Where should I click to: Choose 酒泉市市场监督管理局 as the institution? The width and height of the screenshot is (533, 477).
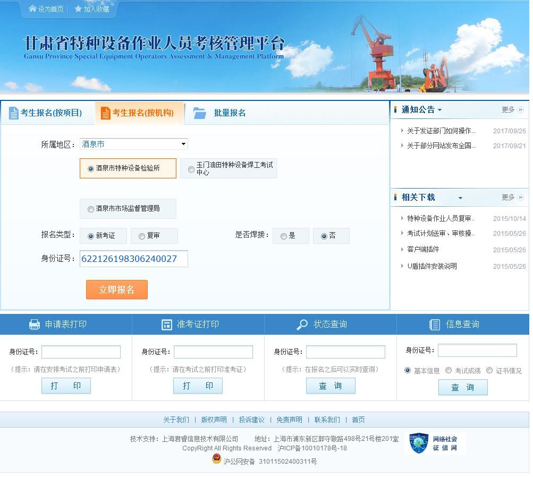point(90,209)
